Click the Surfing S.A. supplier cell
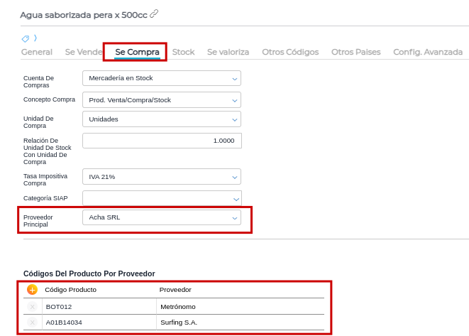 (240, 322)
